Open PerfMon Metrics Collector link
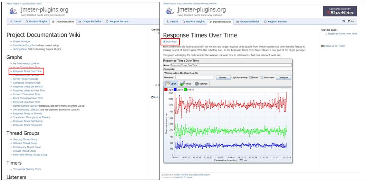366x181 pixels. tap(26, 64)
